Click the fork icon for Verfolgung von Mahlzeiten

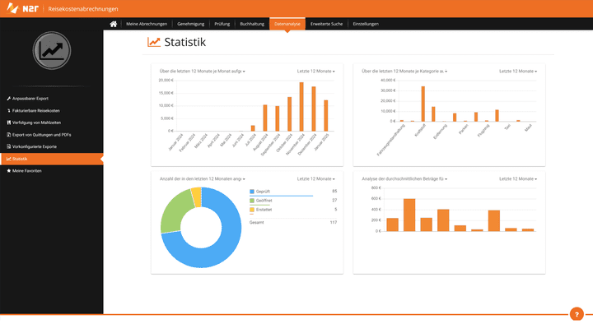tap(8, 123)
